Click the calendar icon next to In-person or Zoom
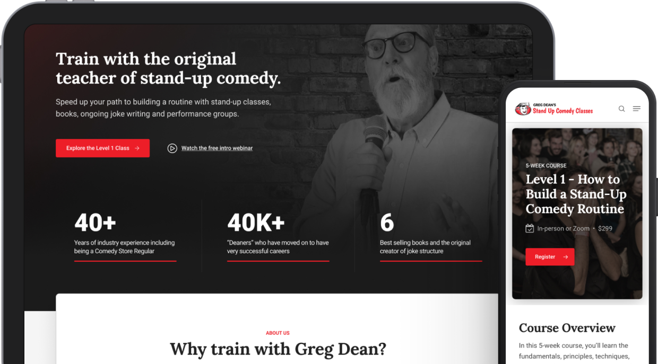The height and width of the screenshot is (364, 658). point(530,228)
